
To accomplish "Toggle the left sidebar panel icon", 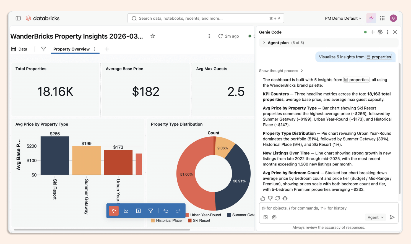I will click(x=18, y=18).
